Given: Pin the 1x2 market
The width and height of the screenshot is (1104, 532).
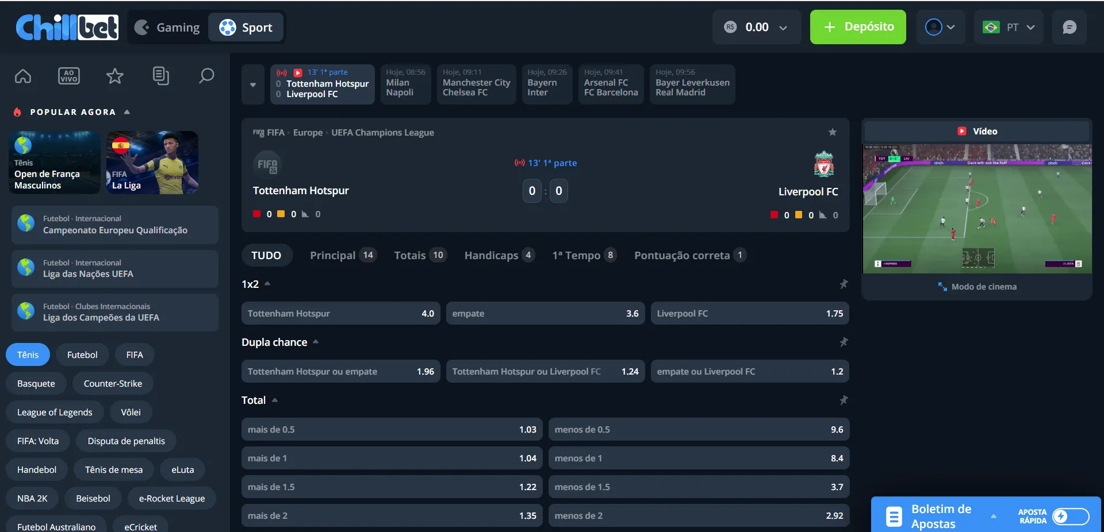Looking at the screenshot, I should click(x=844, y=284).
